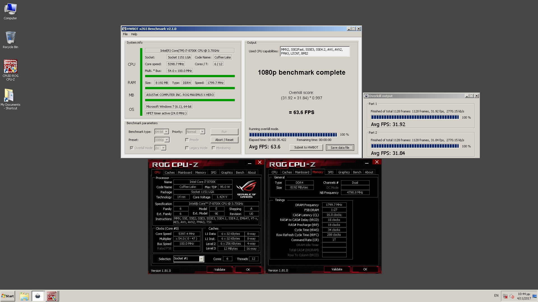Image resolution: width=538 pixels, height=302 pixels.
Task: Click the DRAM Frequency 1799.7 MHz field
Action: click(x=334, y=205)
